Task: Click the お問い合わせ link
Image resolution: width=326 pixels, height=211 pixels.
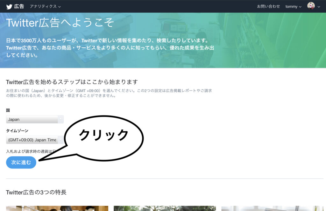Action: 268,6
